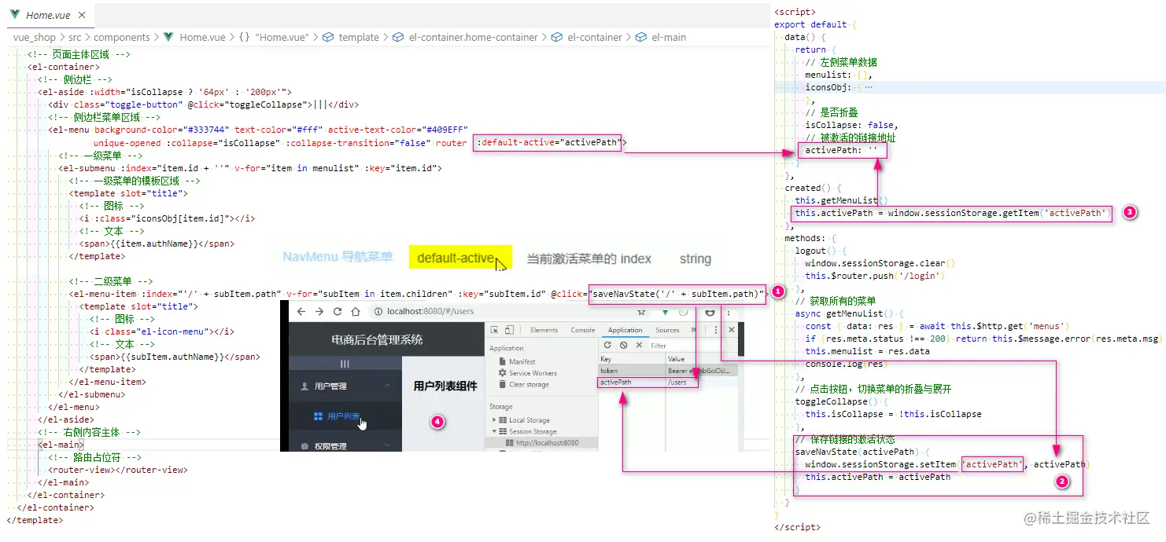Click the browser back arrow

click(x=301, y=312)
